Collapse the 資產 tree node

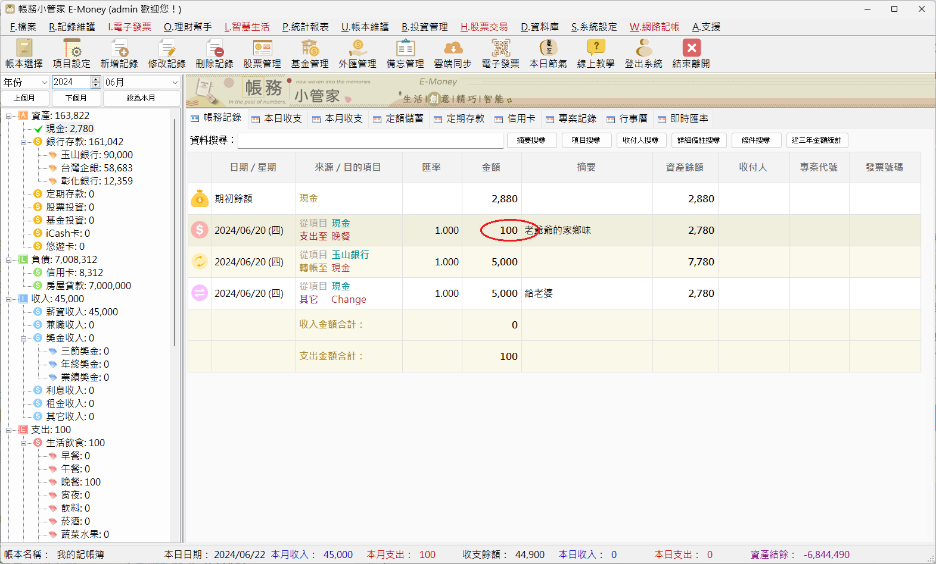(x=8, y=116)
